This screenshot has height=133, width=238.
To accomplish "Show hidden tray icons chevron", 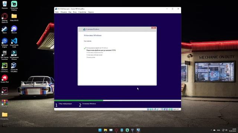I will (211, 130).
